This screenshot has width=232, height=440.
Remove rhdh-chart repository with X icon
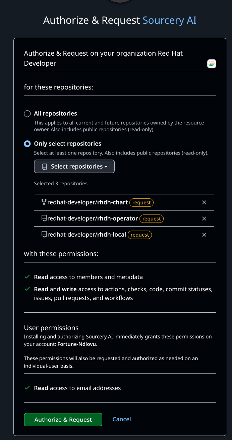(204, 202)
